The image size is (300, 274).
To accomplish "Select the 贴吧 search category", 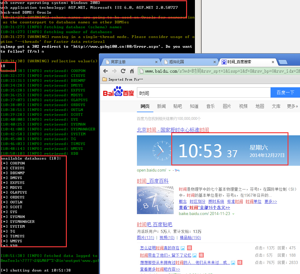I will [x=178, y=106].
